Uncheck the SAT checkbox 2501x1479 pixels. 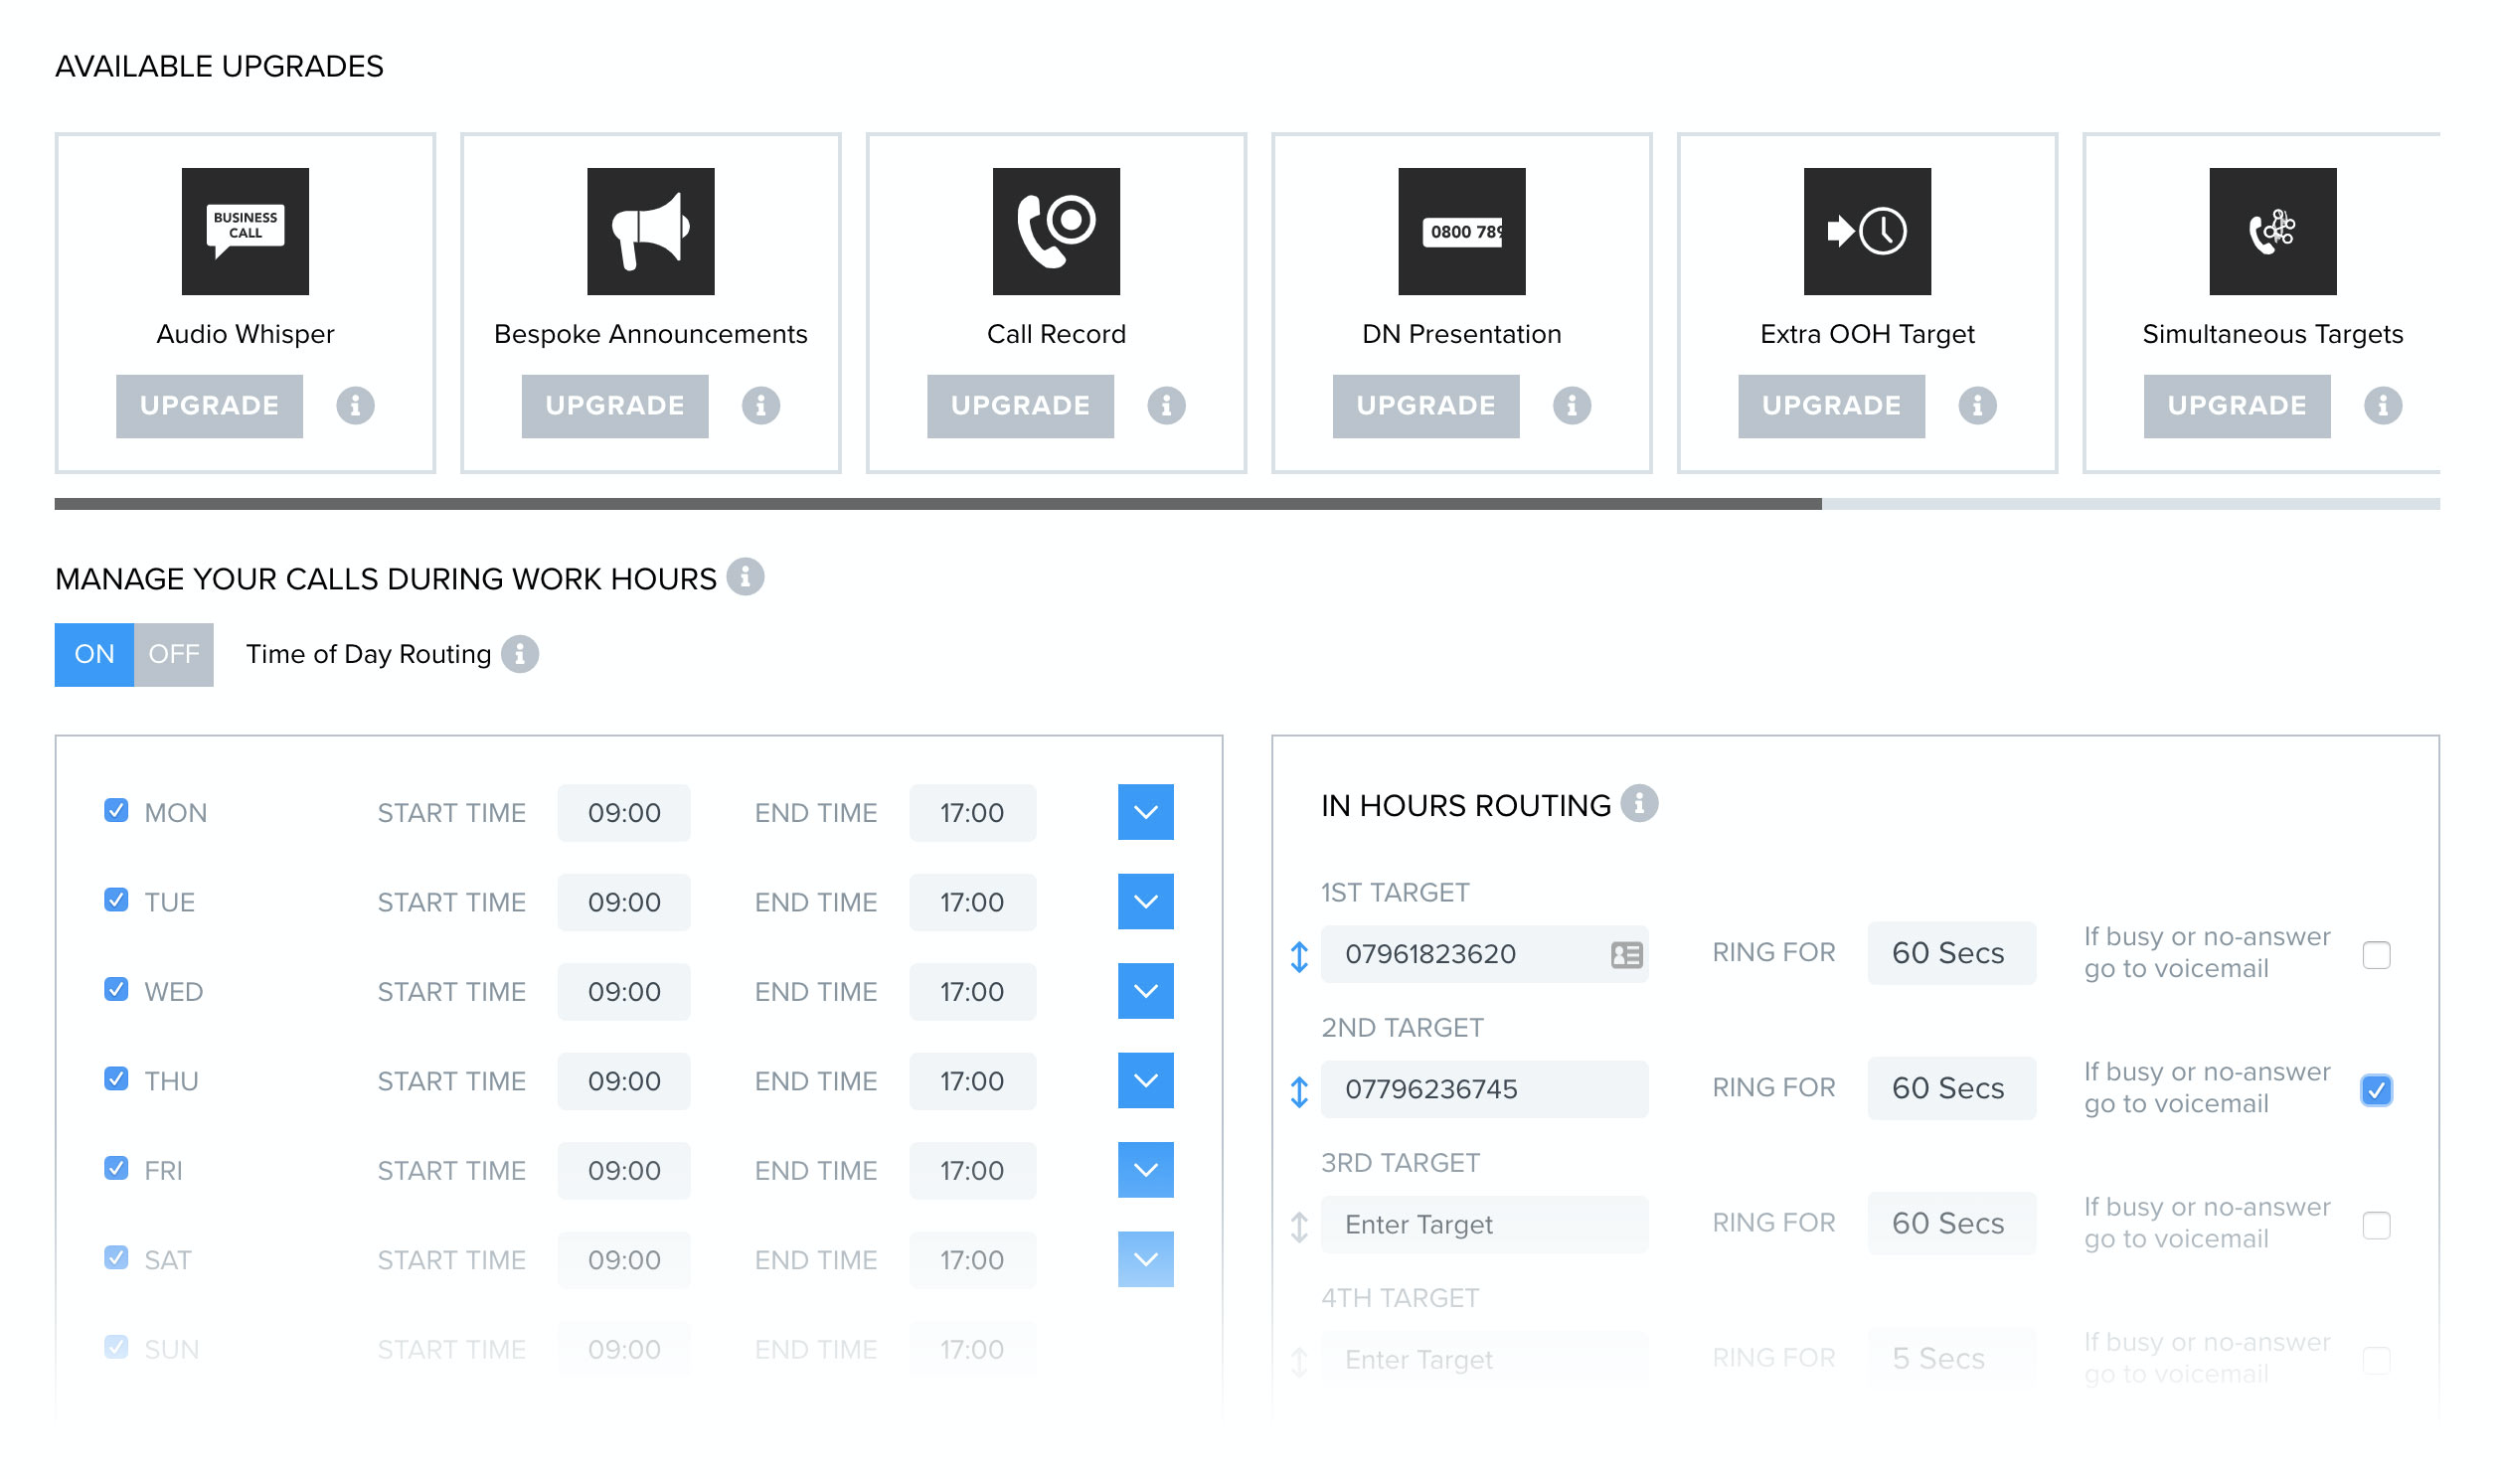tap(116, 1257)
